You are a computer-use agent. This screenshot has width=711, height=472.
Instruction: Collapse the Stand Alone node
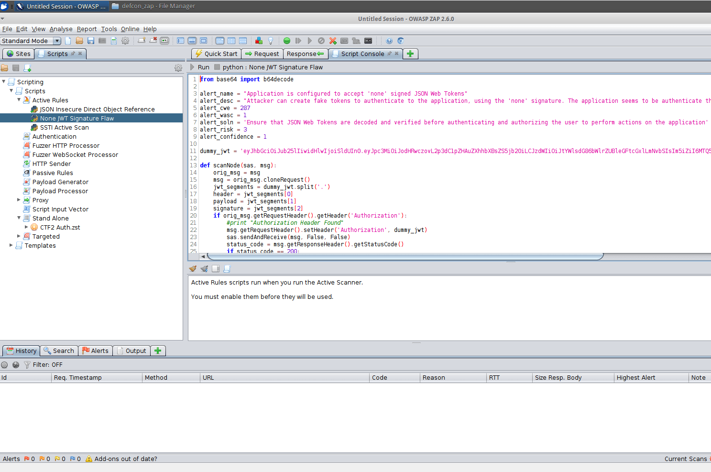(19, 218)
